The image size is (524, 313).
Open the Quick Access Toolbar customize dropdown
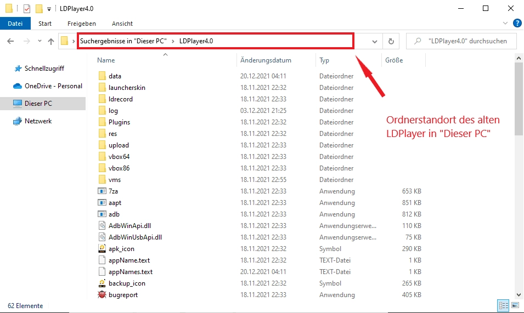click(49, 9)
